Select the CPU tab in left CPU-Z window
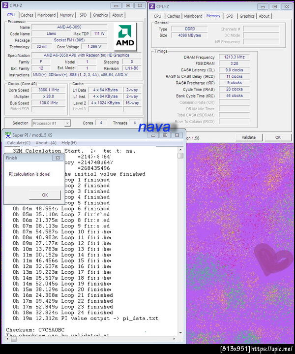 pos(11,15)
